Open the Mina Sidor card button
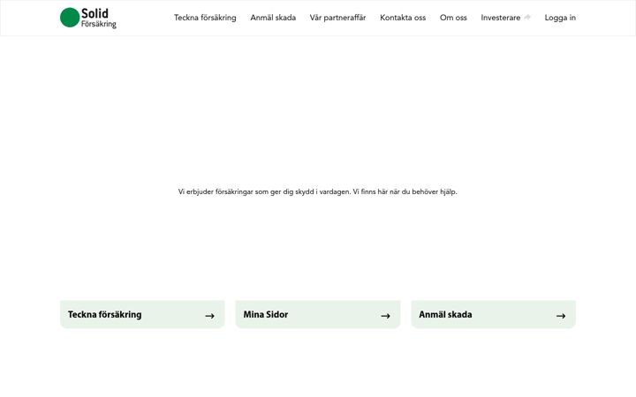 [318, 314]
